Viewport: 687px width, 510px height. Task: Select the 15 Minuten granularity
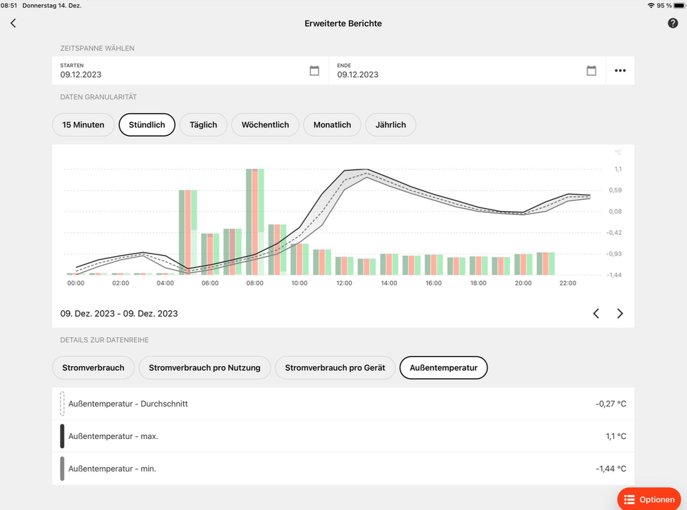[83, 125]
